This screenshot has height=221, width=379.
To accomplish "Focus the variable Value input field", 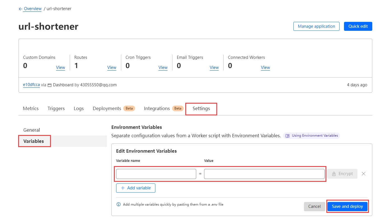I will (x=264, y=174).
